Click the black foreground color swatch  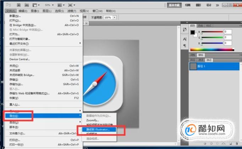(192, 32)
